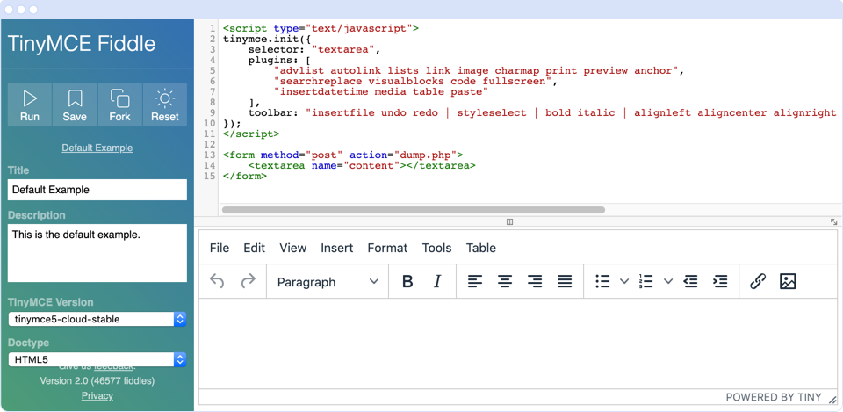
Task: Insert image icon in toolbar
Action: click(788, 281)
